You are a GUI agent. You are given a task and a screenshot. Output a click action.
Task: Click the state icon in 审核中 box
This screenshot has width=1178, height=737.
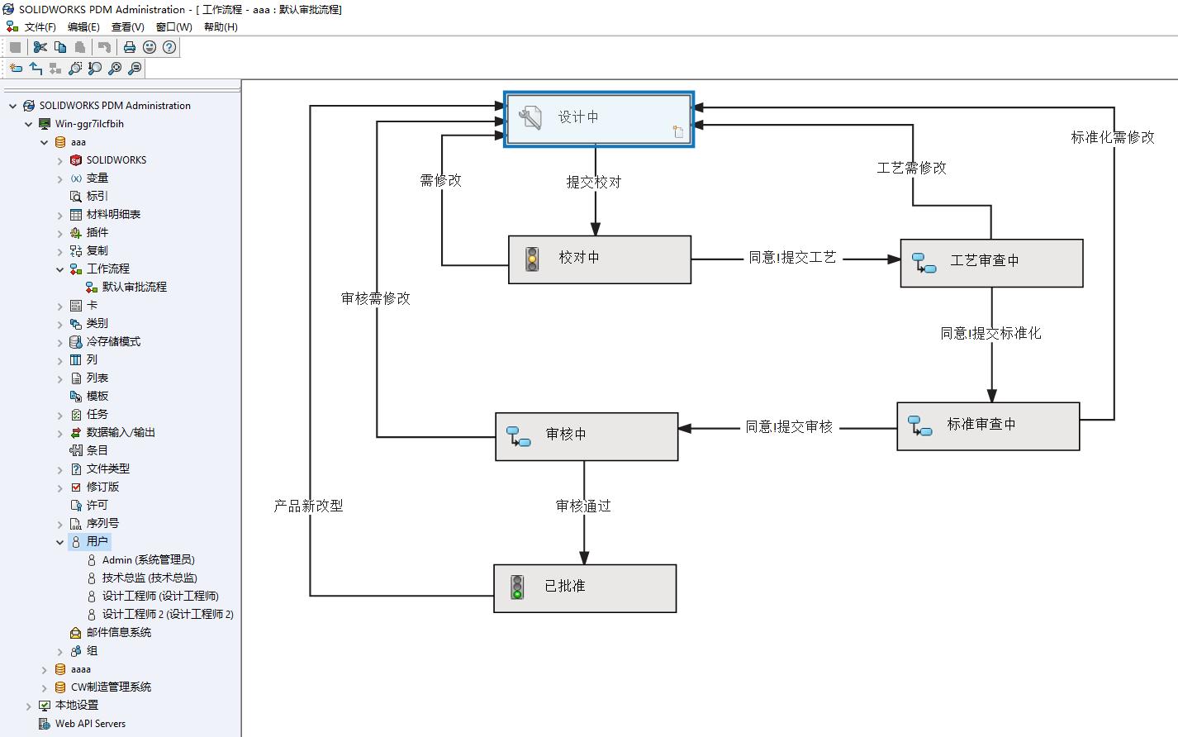click(519, 436)
